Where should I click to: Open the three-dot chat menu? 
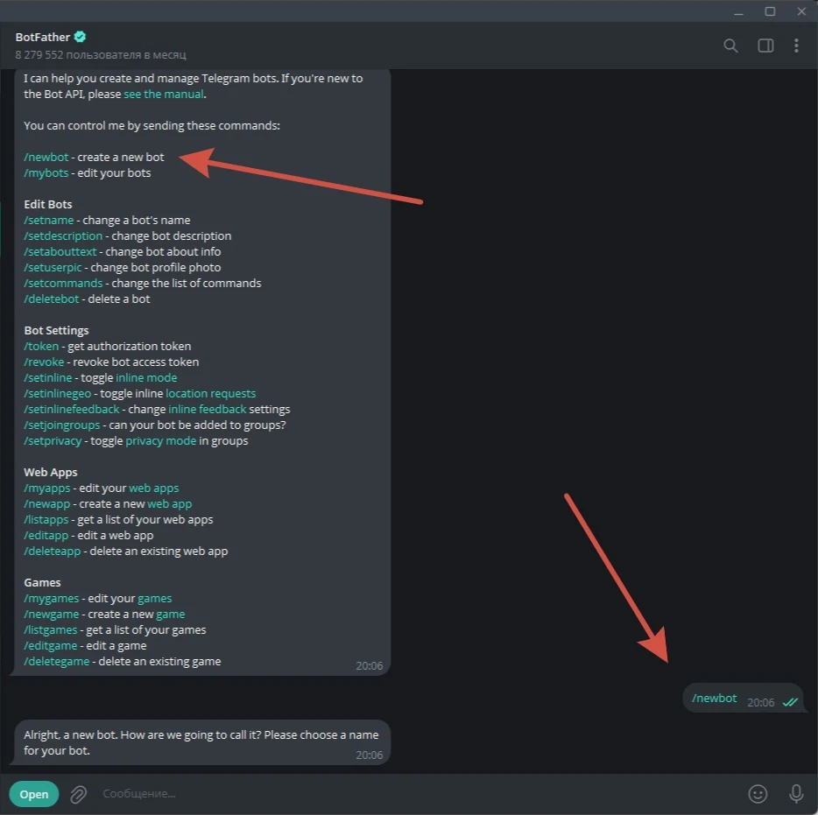click(796, 46)
